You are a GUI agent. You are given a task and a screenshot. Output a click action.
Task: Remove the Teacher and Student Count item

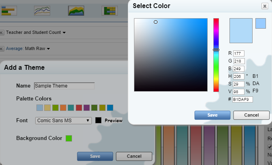(2, 32)
